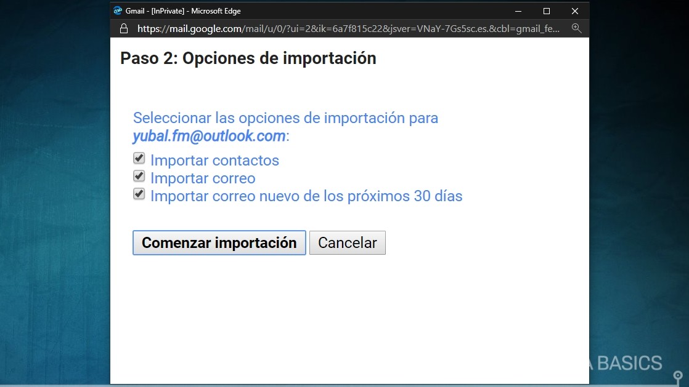Open the yubal.fm@outlook.com account link

coord(208,136)
